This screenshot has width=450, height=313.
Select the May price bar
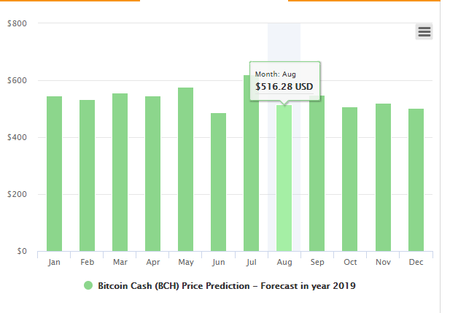tap(185, 169)
